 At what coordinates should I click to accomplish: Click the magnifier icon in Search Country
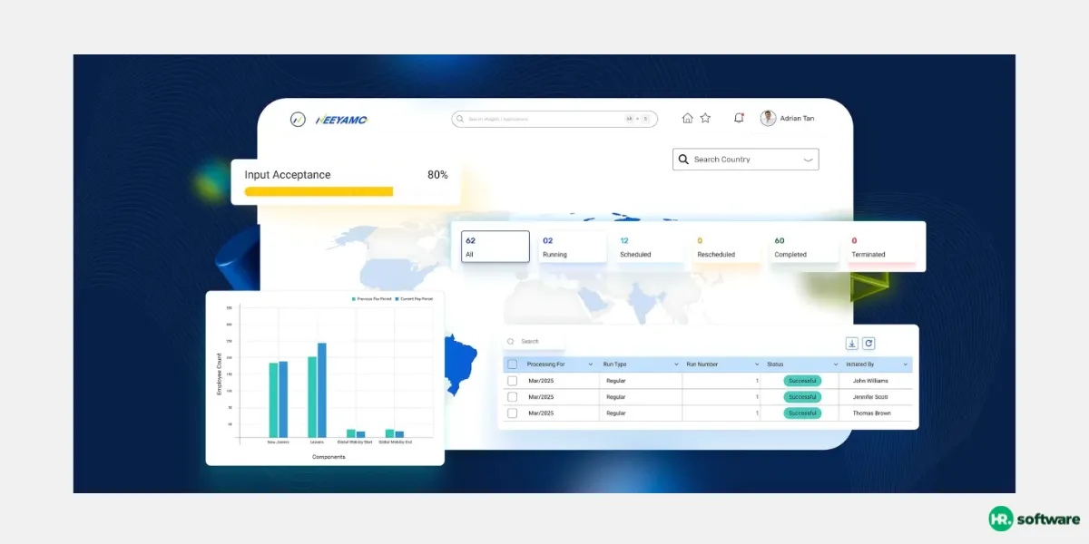click(683, 160)
